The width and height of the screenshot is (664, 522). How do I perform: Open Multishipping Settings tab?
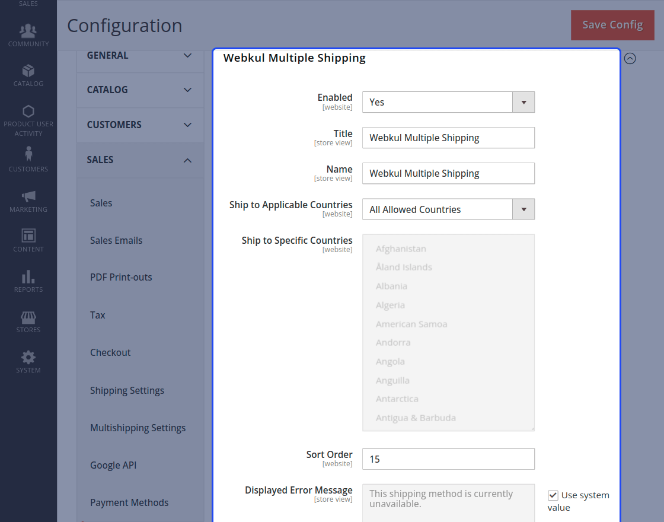(138, 428)
